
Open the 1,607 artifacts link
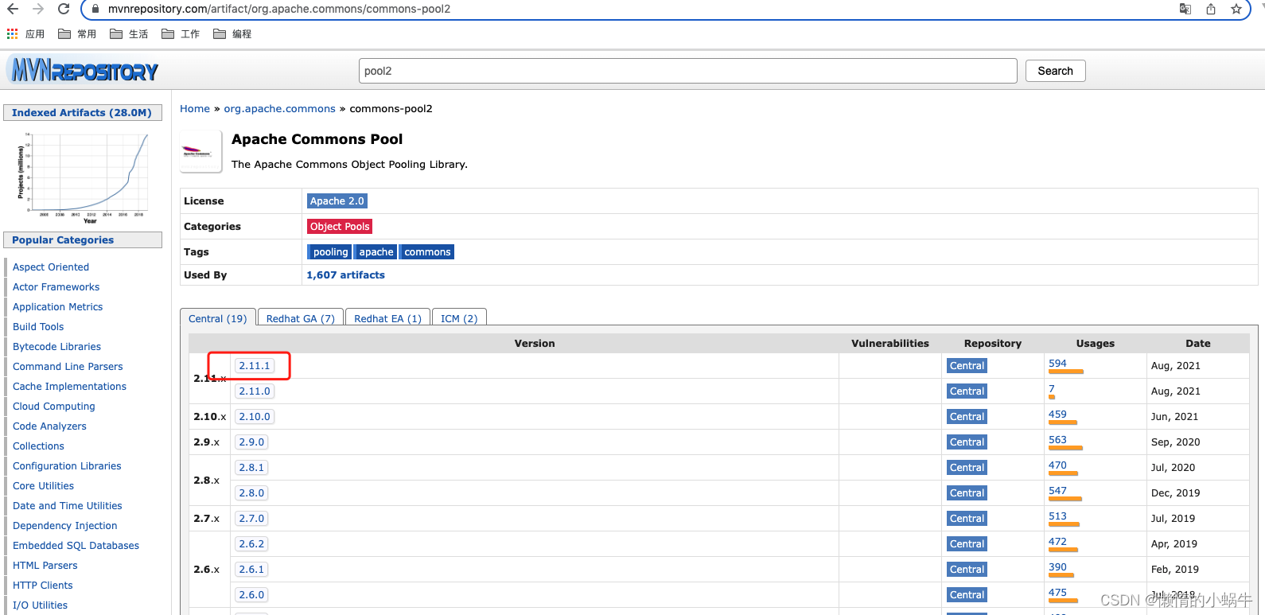345,275
